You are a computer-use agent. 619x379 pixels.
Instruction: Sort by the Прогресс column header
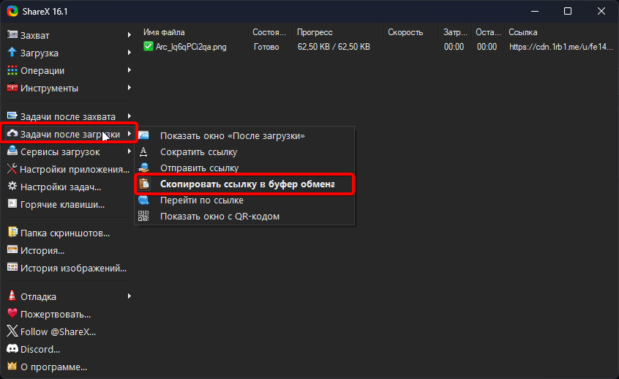click(315, 32)
